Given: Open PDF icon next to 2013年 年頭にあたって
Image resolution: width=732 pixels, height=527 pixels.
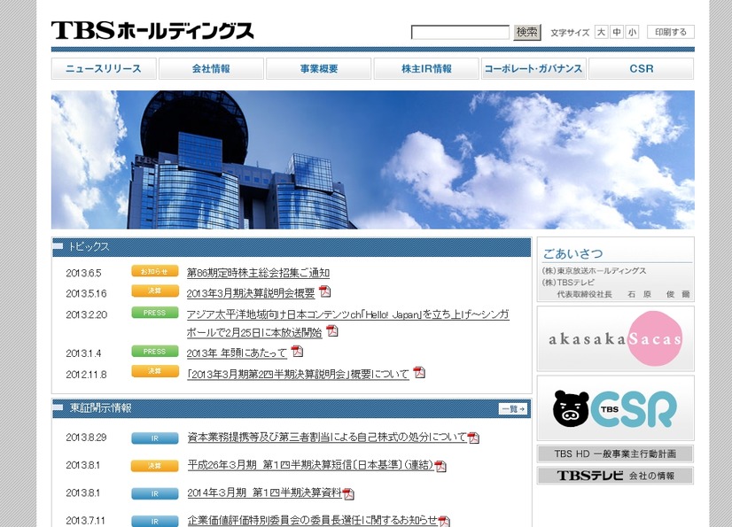Looking at the screenshot, I should [298, 352].
